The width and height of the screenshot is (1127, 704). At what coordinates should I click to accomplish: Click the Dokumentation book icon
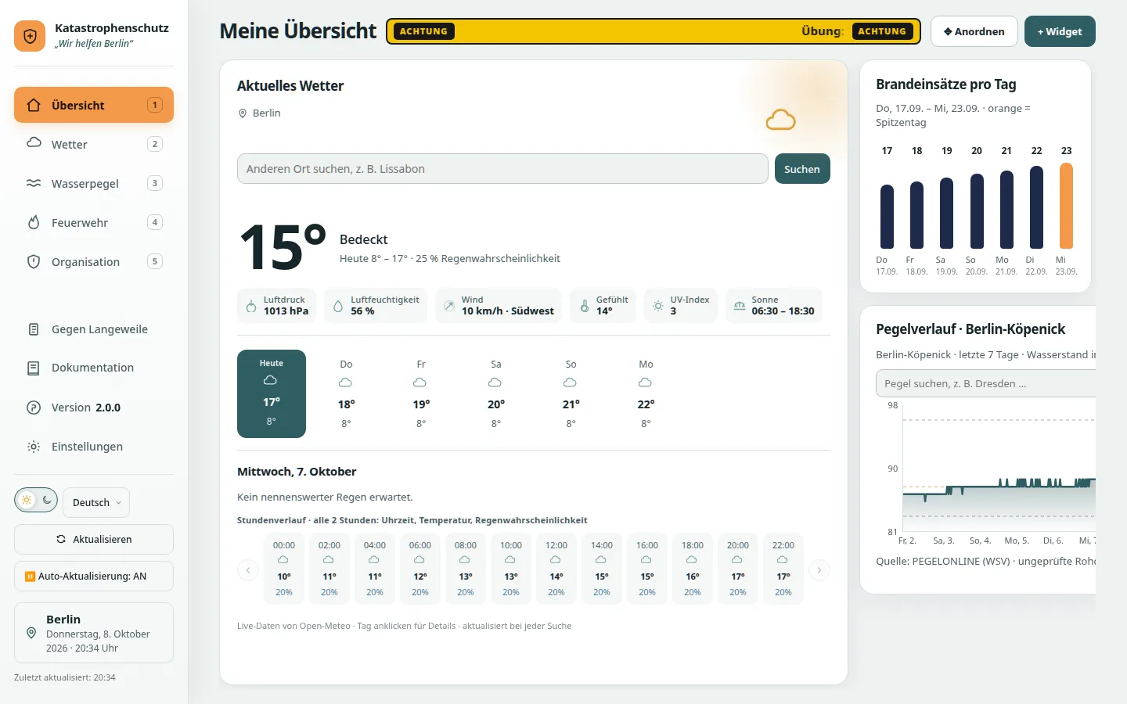point(34,368)
